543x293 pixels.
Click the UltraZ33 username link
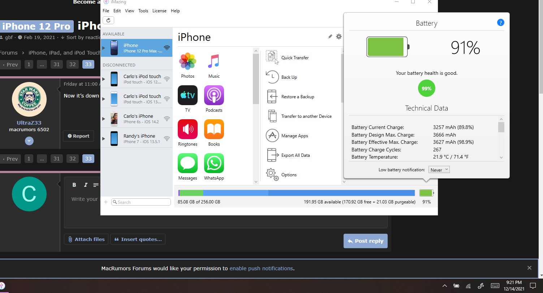(29, 123)
